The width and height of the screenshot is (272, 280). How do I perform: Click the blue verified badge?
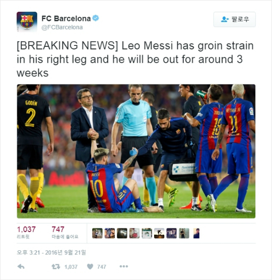95,18
